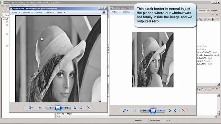221x124 pixels.
Task: Click the FilterResult image preview
Action: [x=58, y=59]
